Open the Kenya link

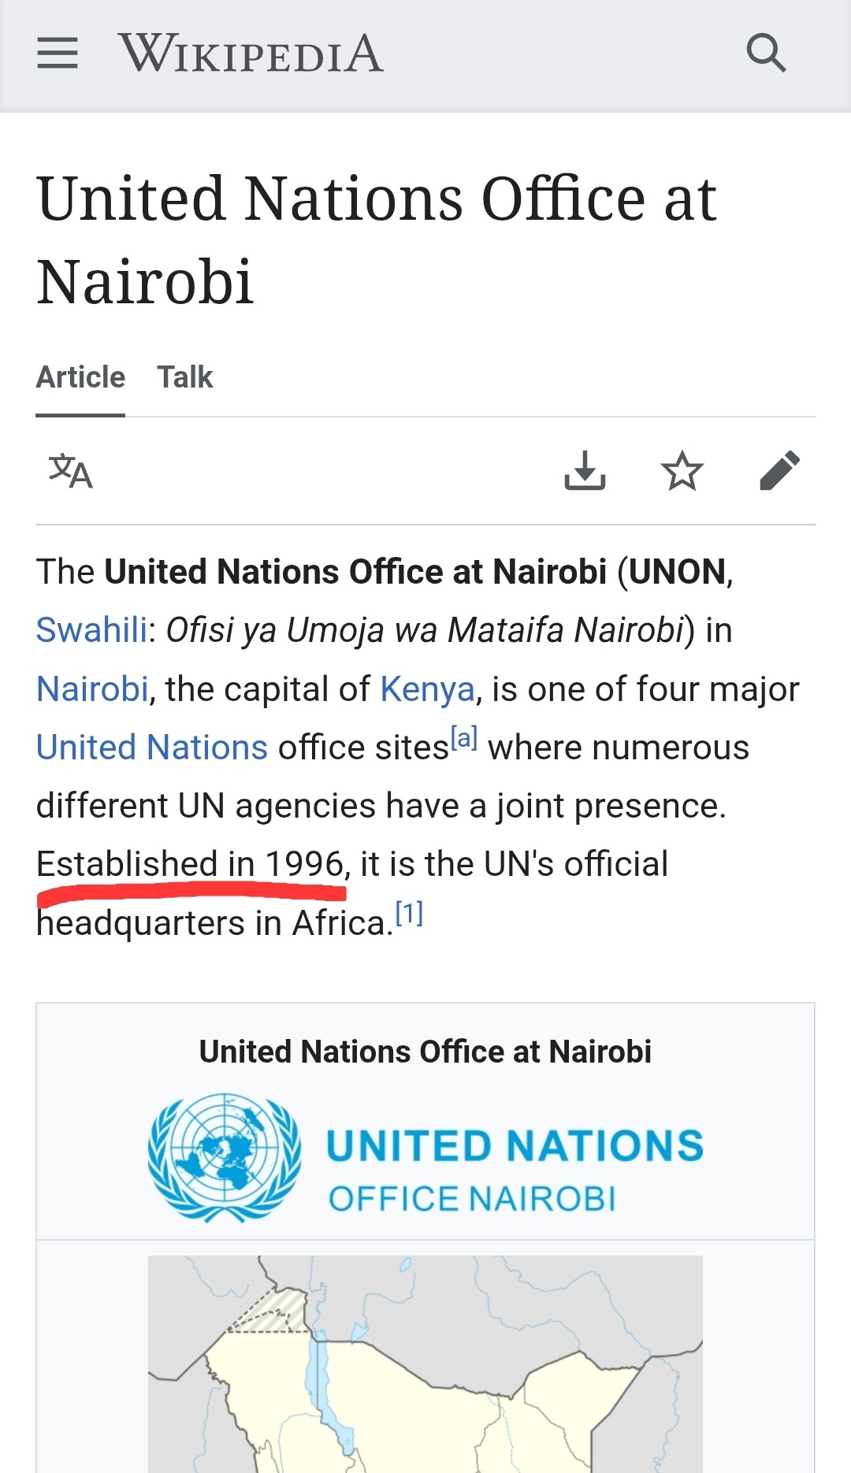(x=427, y=689)
